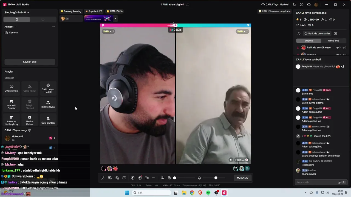Expand the banner dropdown arrow
Image resolution: width=351 pixels, height=197 pixels.
pyautogui.click(x=115, y=19)
